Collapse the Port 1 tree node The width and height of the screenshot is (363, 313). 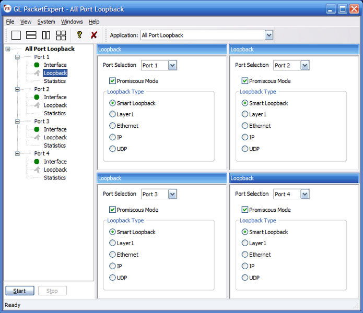(x=17, y=57)
